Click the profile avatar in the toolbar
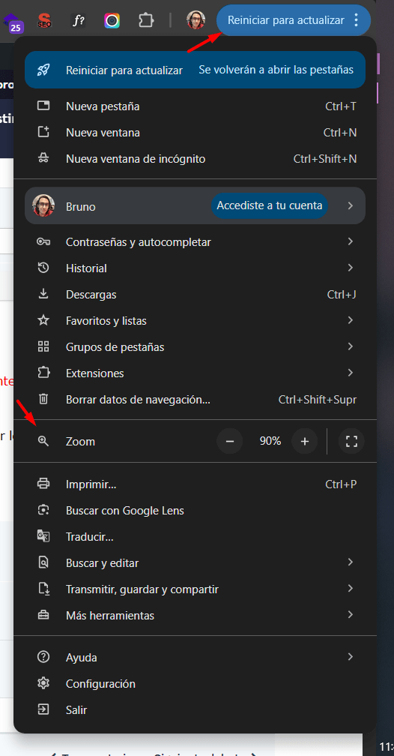 pyautogui.click(x=196, y=20)
